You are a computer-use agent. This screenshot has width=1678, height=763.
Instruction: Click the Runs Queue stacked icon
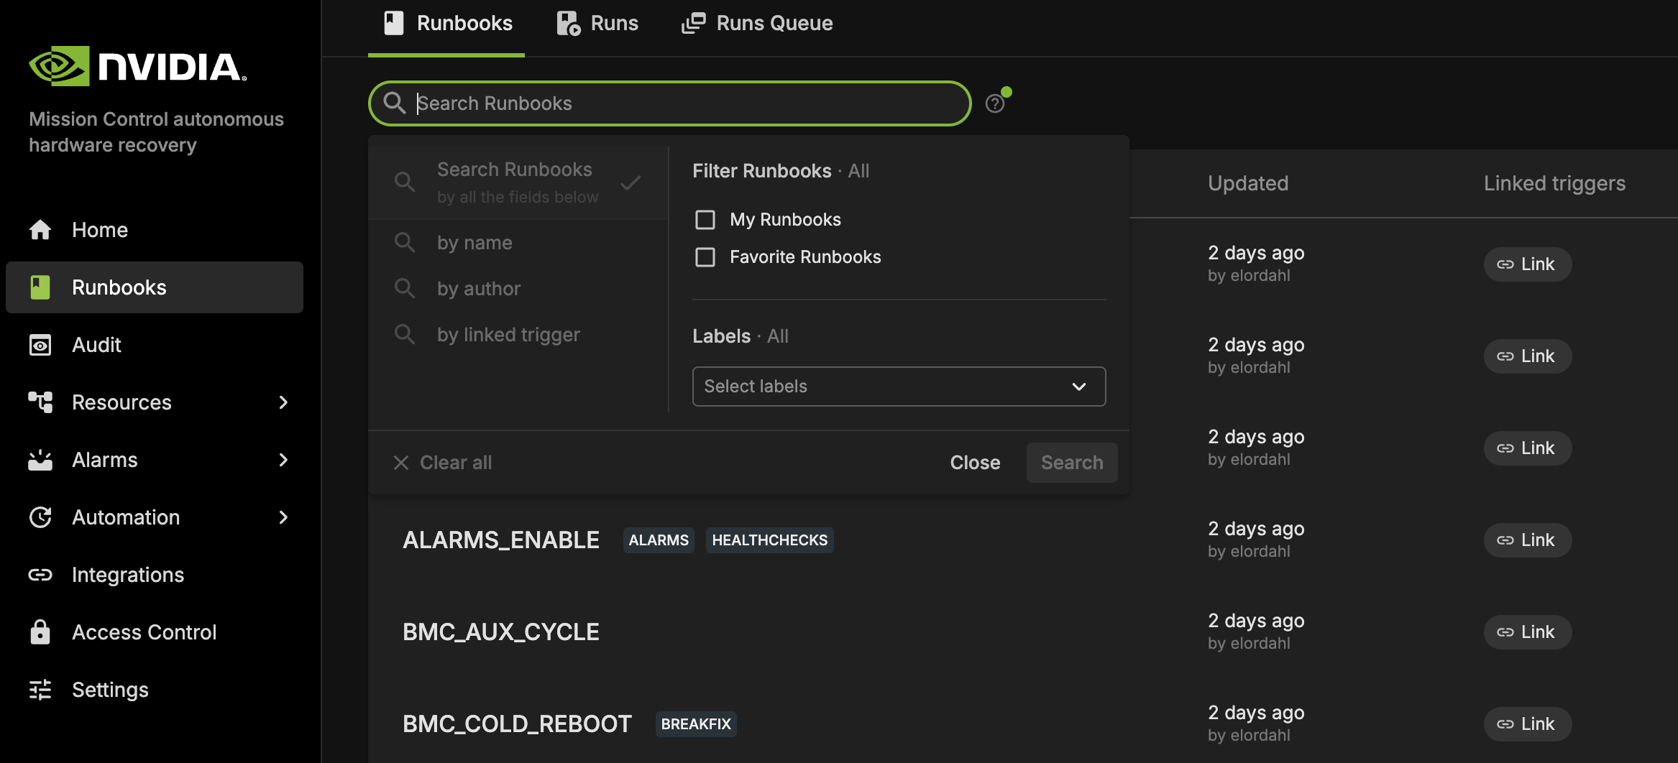point(693,24)
